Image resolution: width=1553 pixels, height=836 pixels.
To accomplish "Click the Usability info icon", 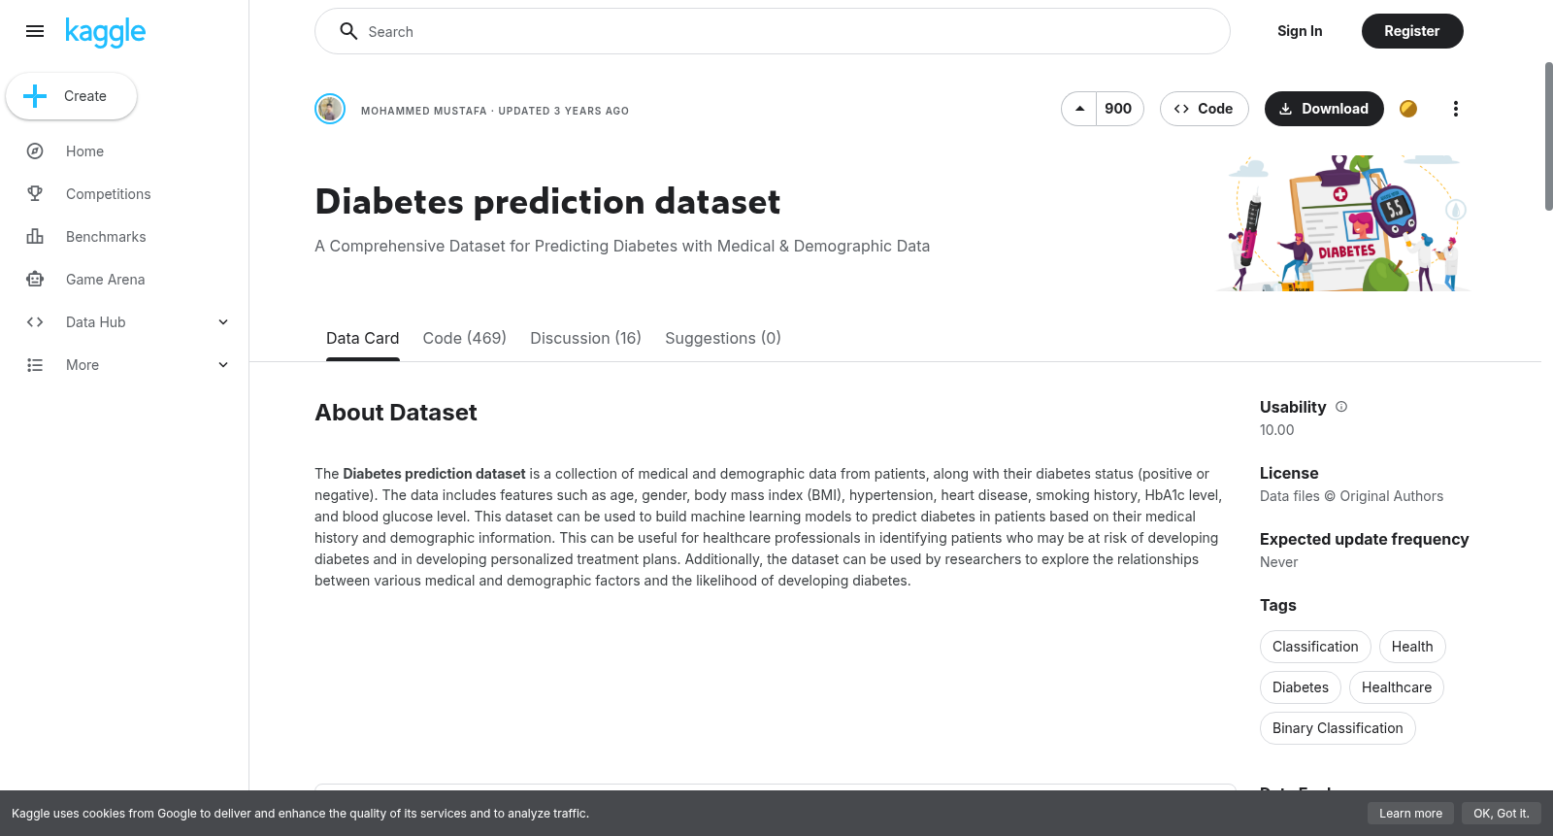I will pos(1341,407).
